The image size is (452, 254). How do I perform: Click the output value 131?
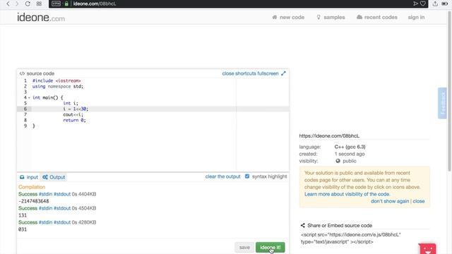[23, 215]
